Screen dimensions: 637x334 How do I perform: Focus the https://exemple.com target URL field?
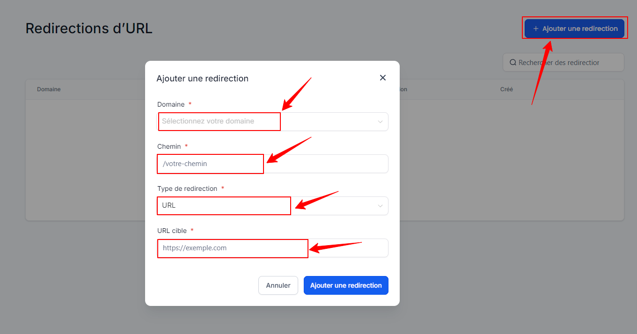pyautogui.click(x=272, y=248)
